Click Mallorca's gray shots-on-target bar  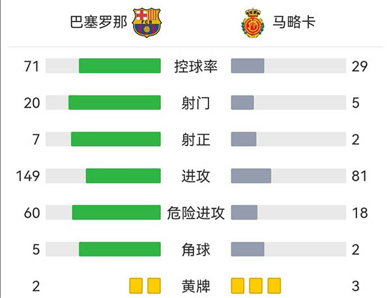[244, 139]
